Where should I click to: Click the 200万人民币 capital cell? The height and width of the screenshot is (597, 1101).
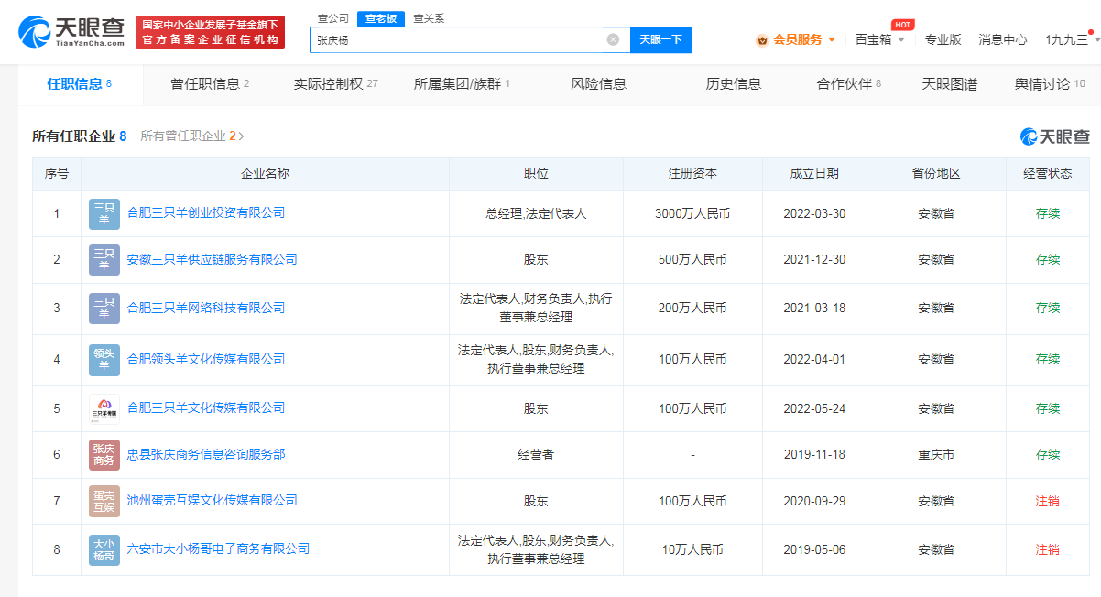point(692,309)
